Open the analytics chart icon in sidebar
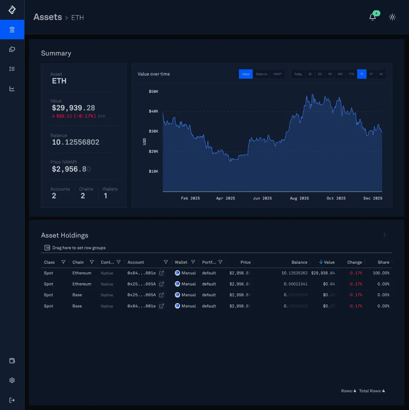409x410 pixels. click(12, 88)
